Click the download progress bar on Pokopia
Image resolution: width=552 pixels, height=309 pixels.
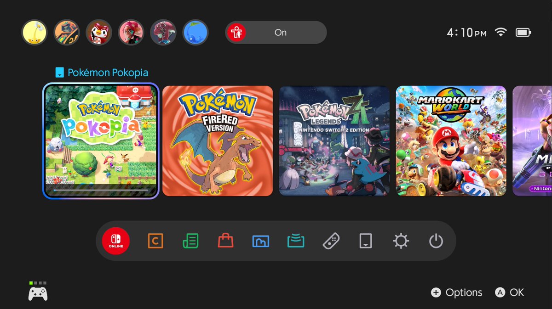pos(101,189)
